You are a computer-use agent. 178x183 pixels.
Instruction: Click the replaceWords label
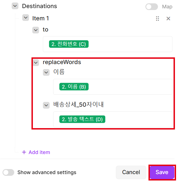click(x=62, y=62)
